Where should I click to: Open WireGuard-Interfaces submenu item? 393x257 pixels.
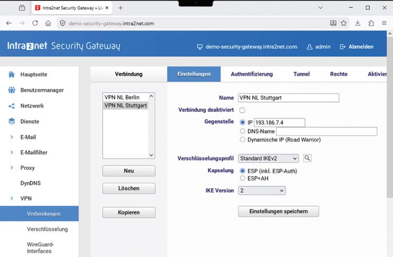coord(40,248)
